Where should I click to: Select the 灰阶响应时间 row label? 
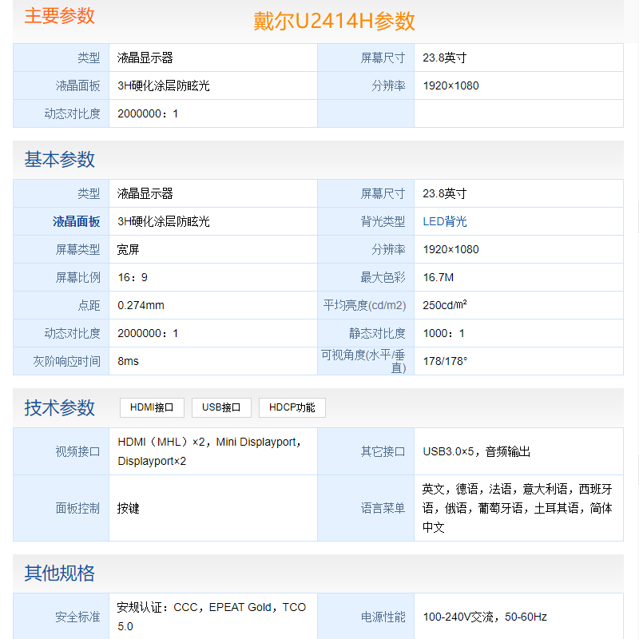[x=67, y=361]
